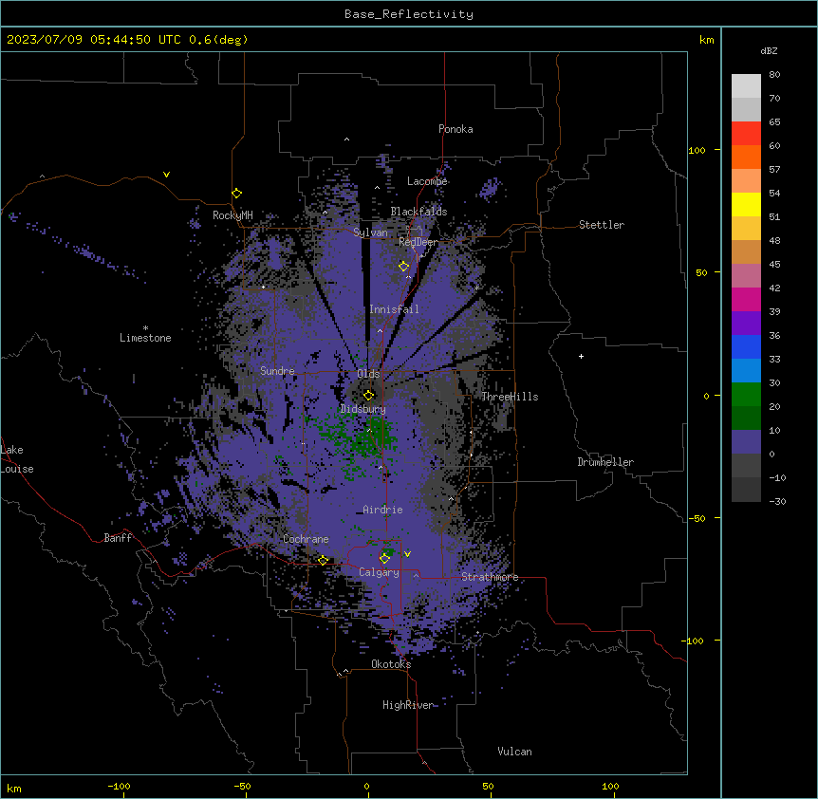The height and width of the screenshot is (799, 818).
Task: Select the Vulcan label
Action: point(514,752)
